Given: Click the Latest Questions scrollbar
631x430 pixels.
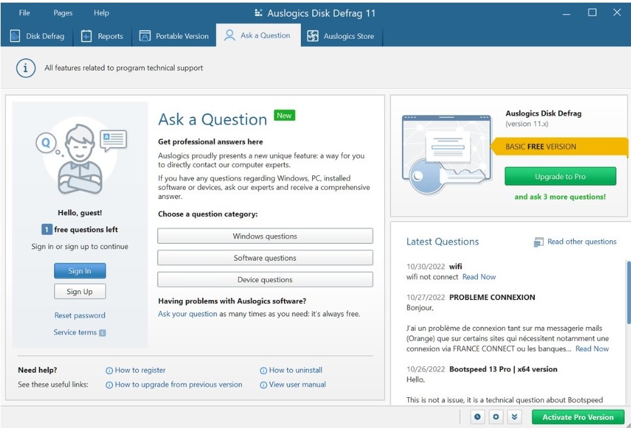Looking at the screenshot, I should click(x=628, y=291).
